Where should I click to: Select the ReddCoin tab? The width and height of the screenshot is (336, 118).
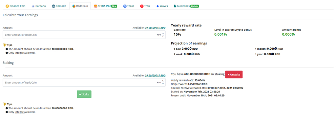(x=80, y=6)
